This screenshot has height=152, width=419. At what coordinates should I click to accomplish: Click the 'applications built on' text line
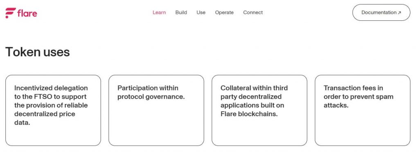252,105
